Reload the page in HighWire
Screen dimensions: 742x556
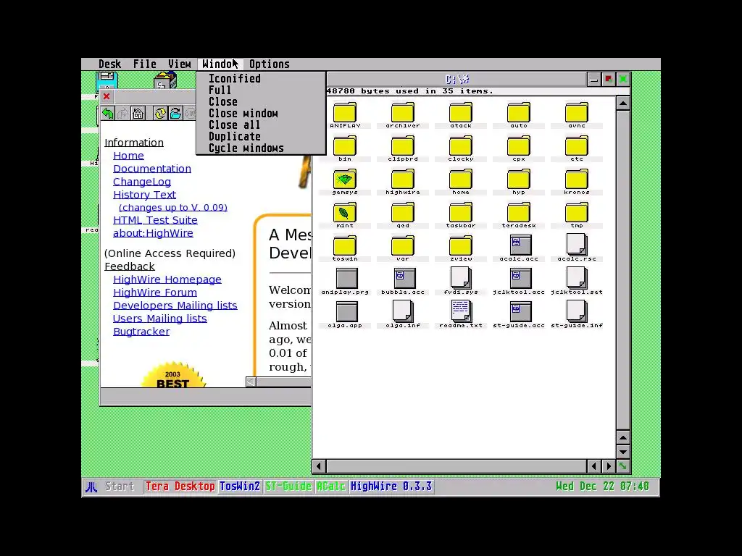tap(160, 114)
